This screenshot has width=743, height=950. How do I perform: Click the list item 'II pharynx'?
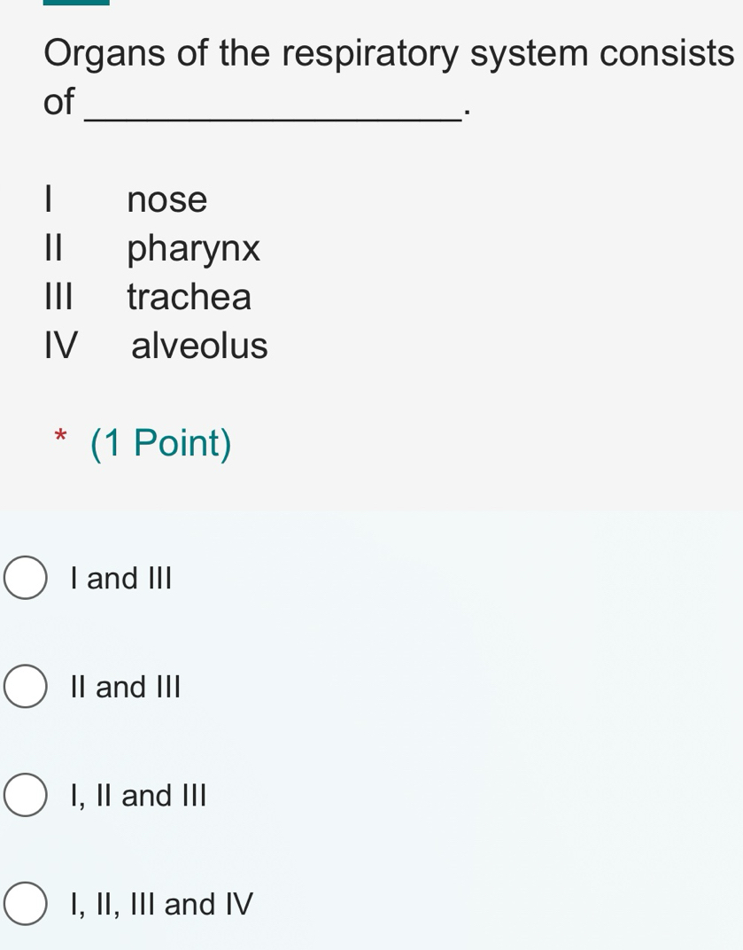coord(151,248)
